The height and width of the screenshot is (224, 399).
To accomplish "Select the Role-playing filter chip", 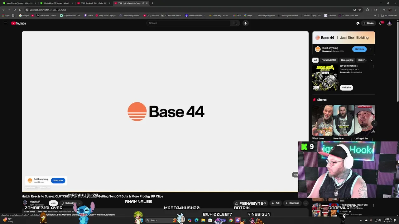I will pyautogui.click(x=347, y=60).
